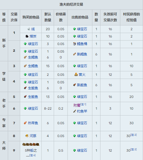The width and height of the screenshot is (143, 160).
Task: Click the campfire icon beside 营火
Action: pos(76,74)
